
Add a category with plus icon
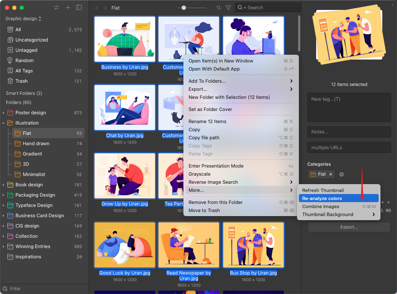341,175
